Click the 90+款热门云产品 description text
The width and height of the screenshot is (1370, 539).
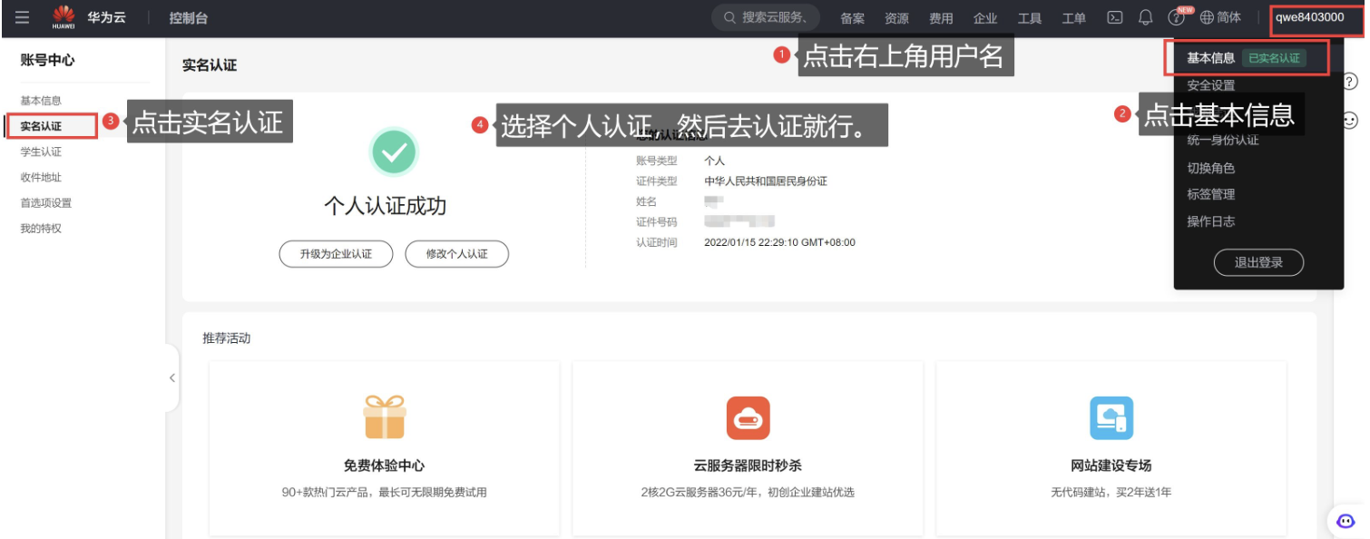coord(385,493)
